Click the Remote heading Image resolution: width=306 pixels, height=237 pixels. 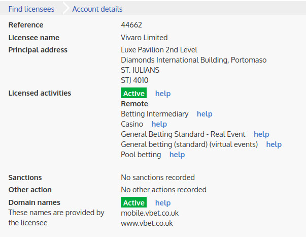(x=134, y=104)
